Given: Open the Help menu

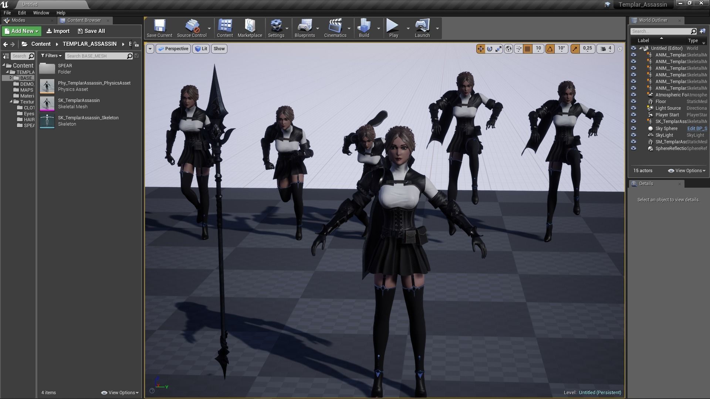Looking at the screenshot, I should pyautogui.click(x=61, y=13).
